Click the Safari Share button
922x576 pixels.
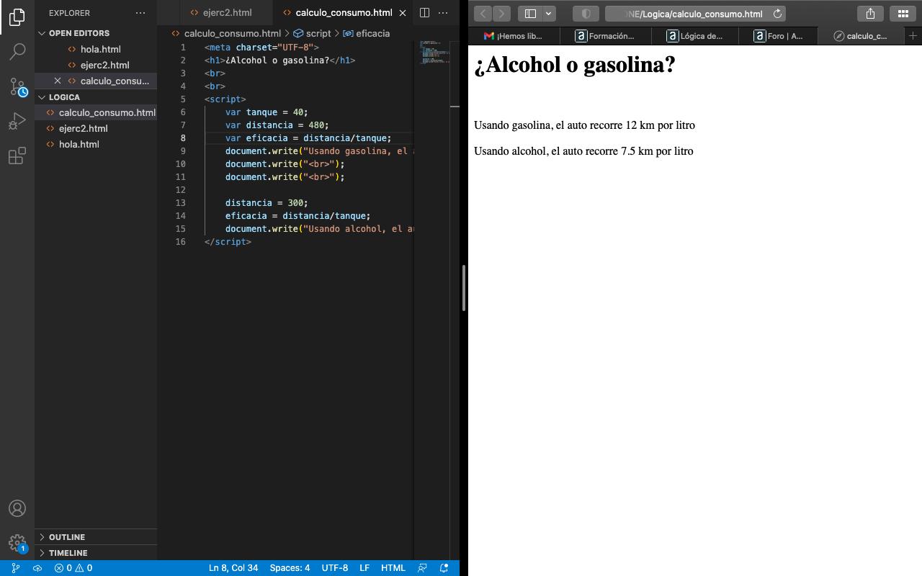[x=870, y=14]
